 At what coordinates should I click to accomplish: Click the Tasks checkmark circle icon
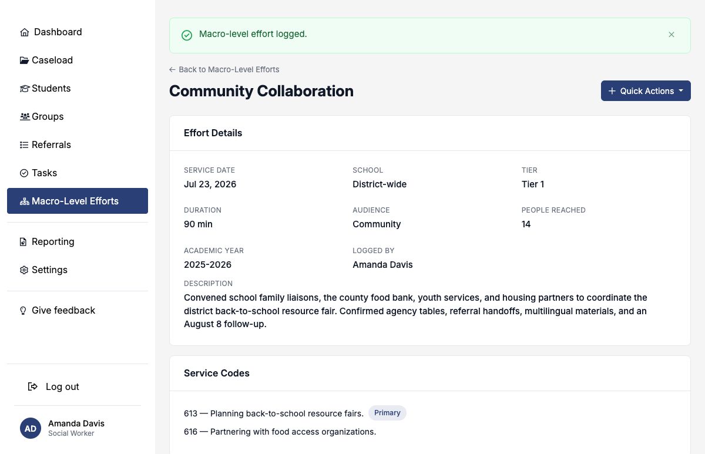(24, 173)
